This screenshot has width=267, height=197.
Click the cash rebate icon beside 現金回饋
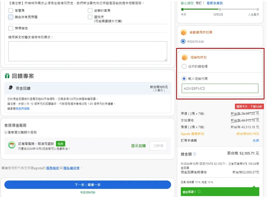tap(11, 88)
